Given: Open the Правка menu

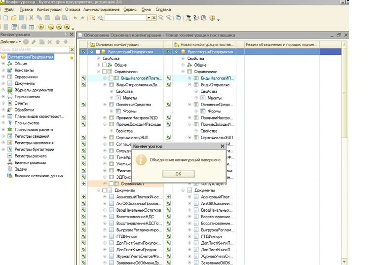Looking at the screenshot, I should [x=26, y=9].
